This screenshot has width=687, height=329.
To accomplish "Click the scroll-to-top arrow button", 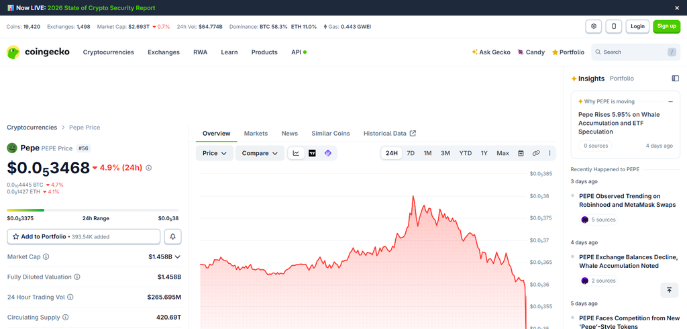I will (x=669, y=290).
